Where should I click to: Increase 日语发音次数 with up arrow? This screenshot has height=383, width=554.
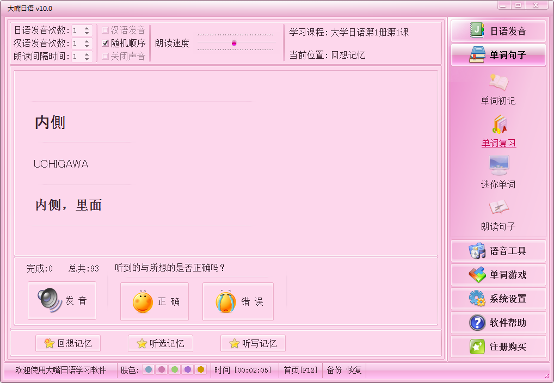click(x=87, y=28)
